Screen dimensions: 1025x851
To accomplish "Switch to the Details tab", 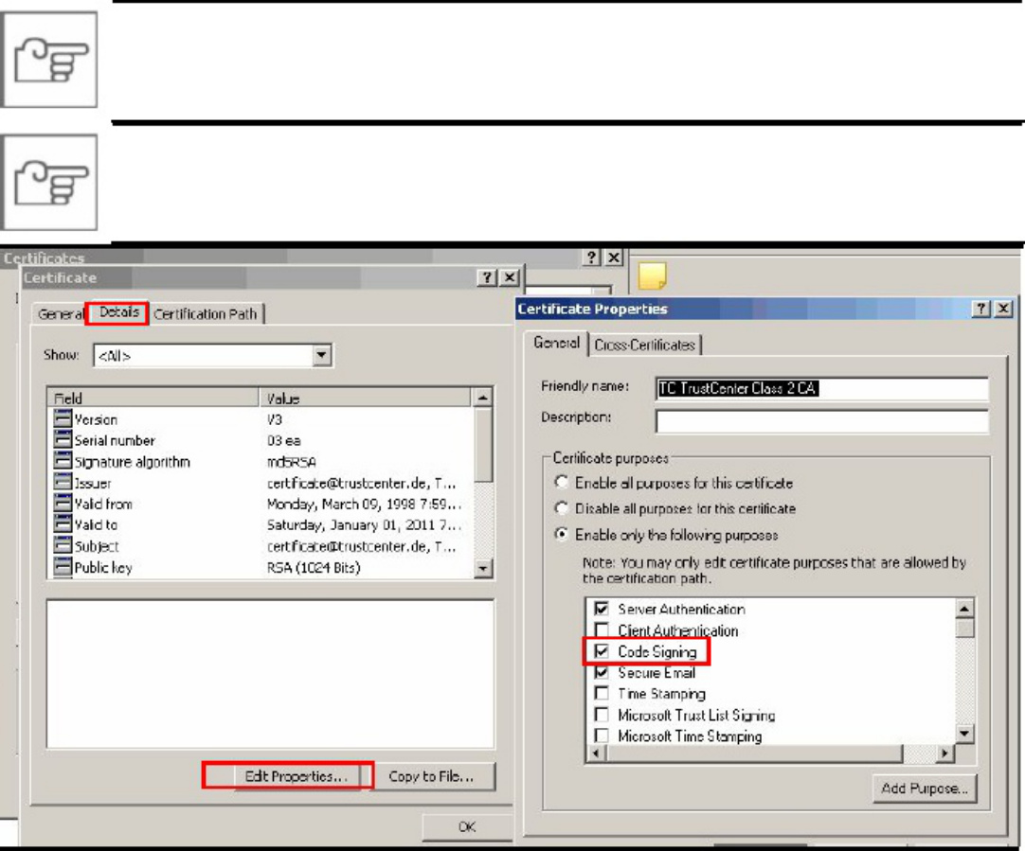I will (x=119, y=312).
